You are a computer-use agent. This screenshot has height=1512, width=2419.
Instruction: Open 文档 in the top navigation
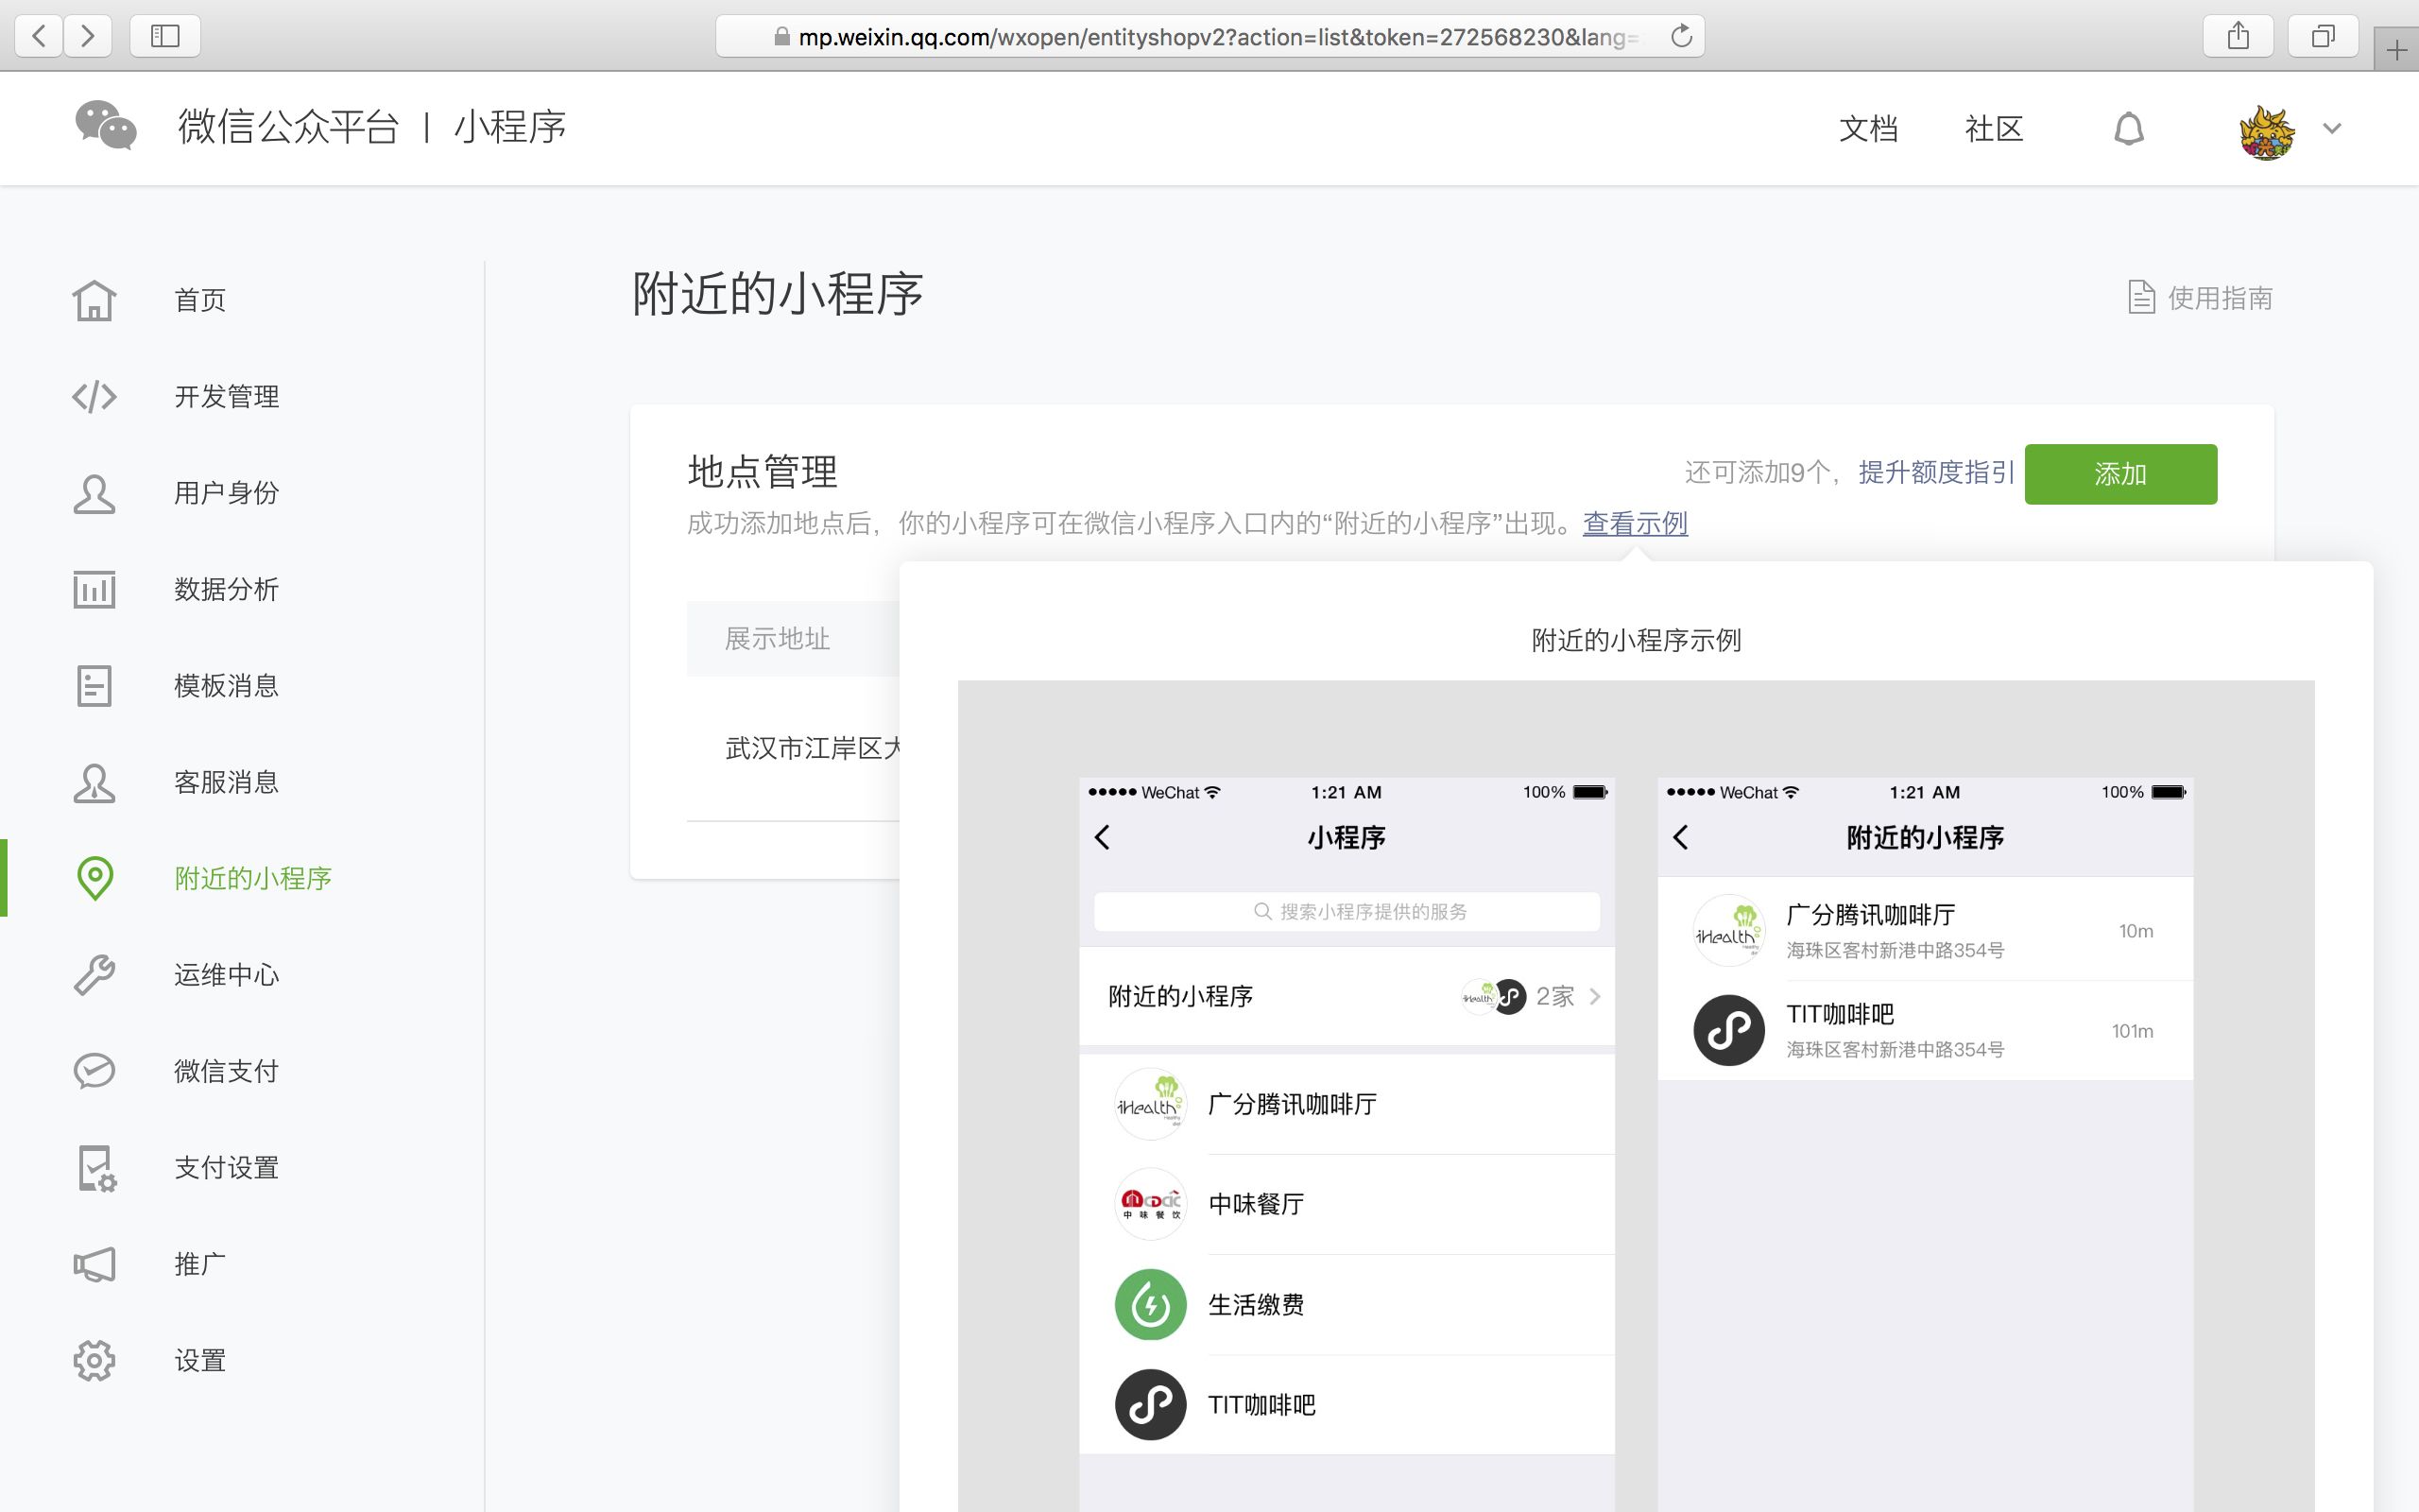1868,128
